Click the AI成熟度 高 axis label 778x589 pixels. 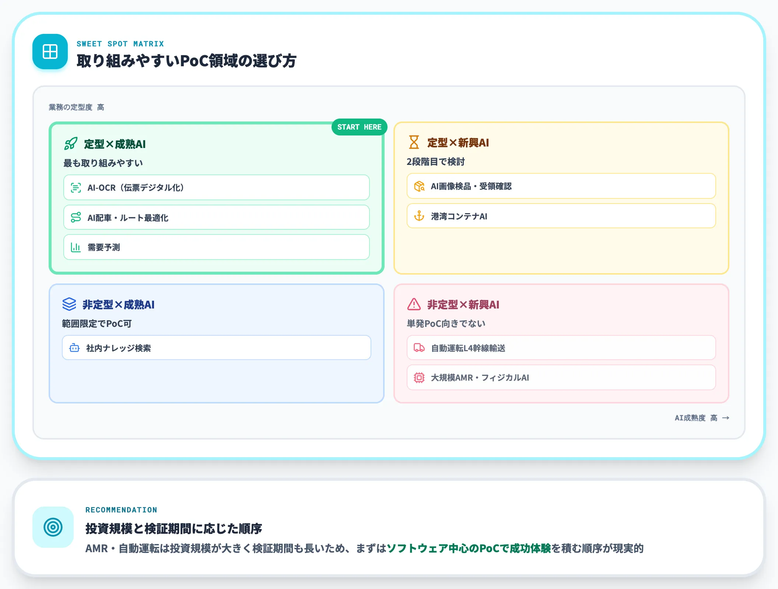[x=696, y=418]
